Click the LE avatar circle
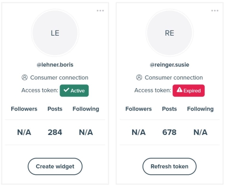Viewport: 225px width, 187px height. point(55,33)
